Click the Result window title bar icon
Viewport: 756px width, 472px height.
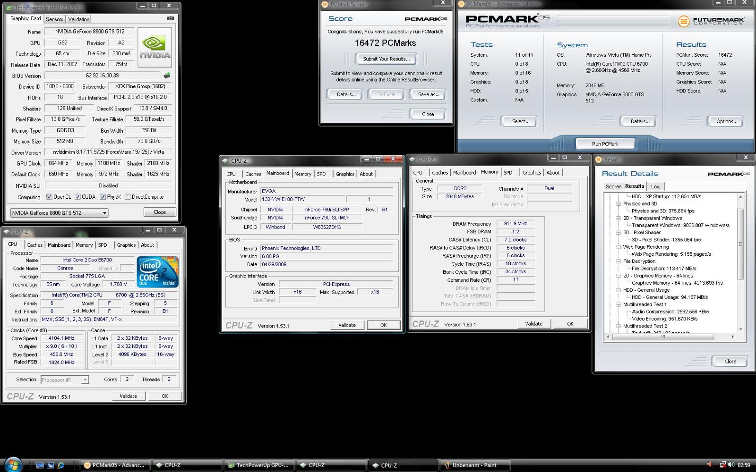598,160
